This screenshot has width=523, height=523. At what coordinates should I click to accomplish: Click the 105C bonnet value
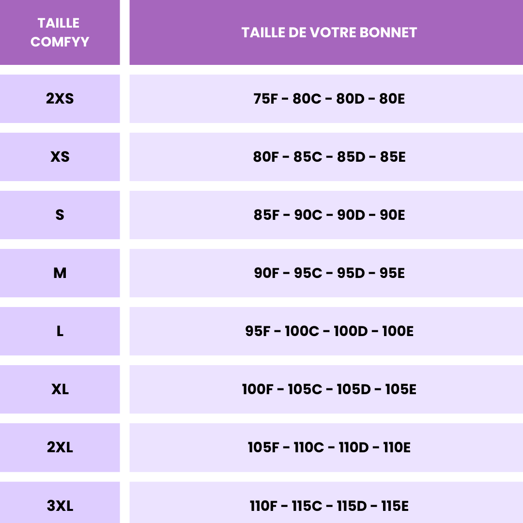[x=305, y=389]
